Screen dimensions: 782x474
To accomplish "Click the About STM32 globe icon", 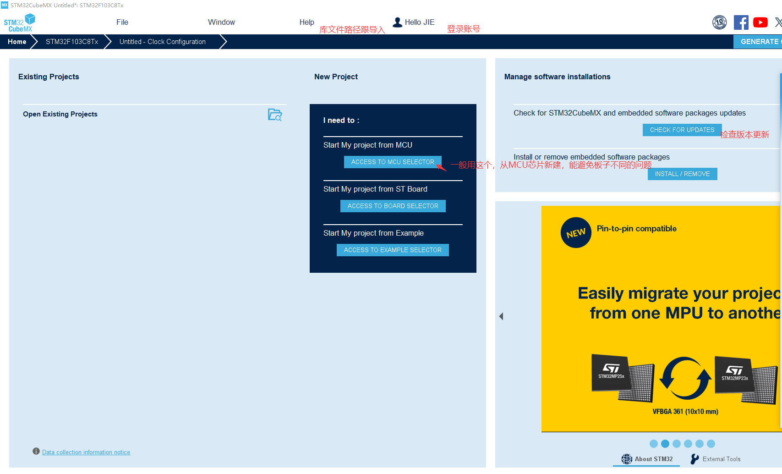I will (x=627, y=459).
